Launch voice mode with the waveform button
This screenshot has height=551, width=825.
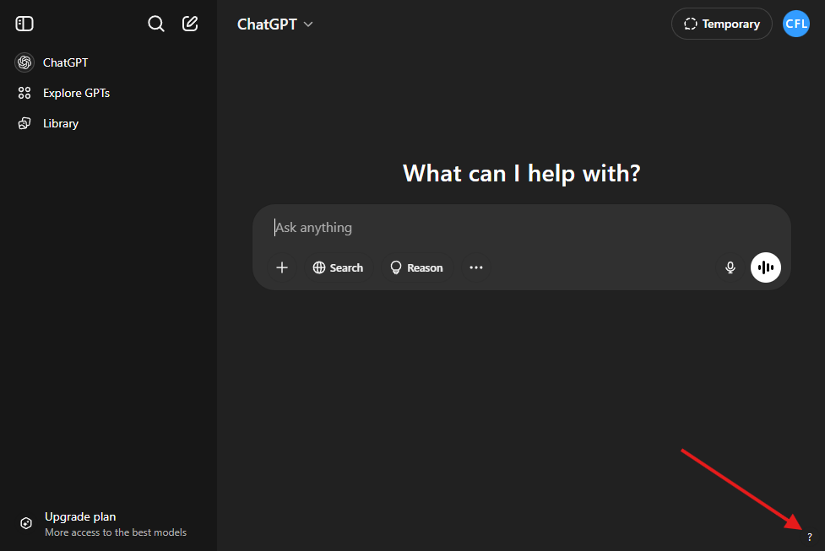pyautogui.click(x=766, y=267)
